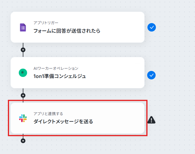
Task: Click the Google Forms icon in the trigger card
Action: [23, 27]
